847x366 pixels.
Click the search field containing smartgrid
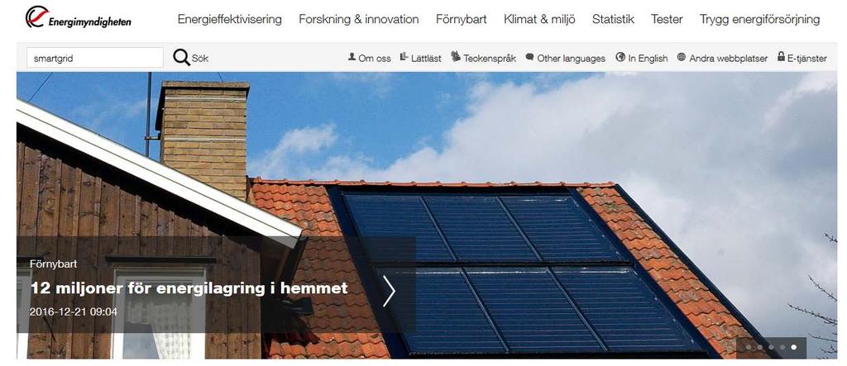point(94,58)
